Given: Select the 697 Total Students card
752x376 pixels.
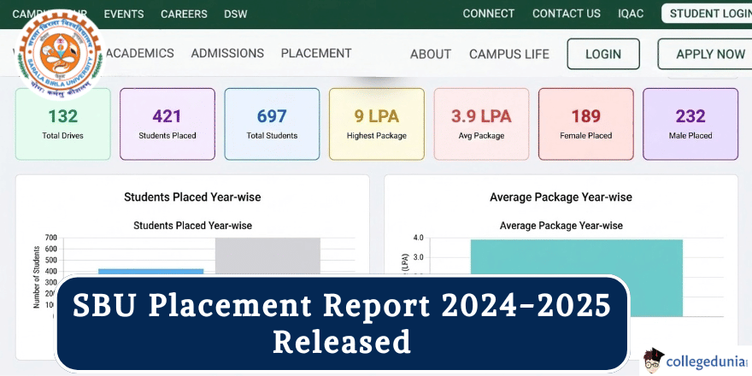Looking at the screenshot, I should (x=272, y=124).
